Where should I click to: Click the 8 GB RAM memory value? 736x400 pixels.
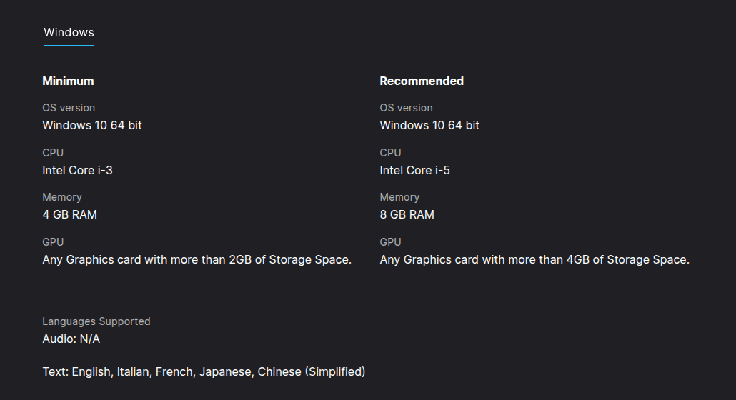tap(407, 214)
